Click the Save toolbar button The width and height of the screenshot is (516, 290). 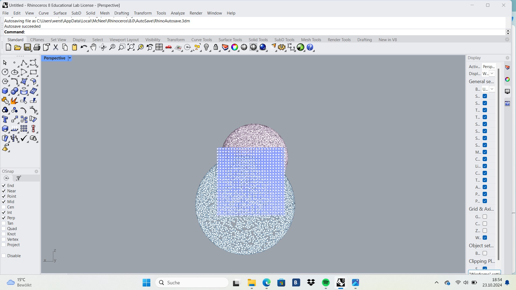click(27, 47)
